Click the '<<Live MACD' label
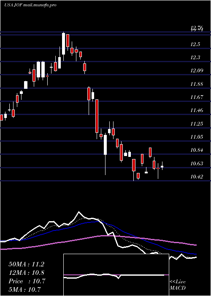Image resolution: width=211 pixels, height=296 pixels. [x=178, y=285]
